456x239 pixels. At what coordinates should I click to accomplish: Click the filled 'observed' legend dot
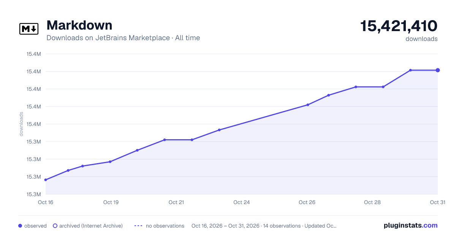coord(20,226)
